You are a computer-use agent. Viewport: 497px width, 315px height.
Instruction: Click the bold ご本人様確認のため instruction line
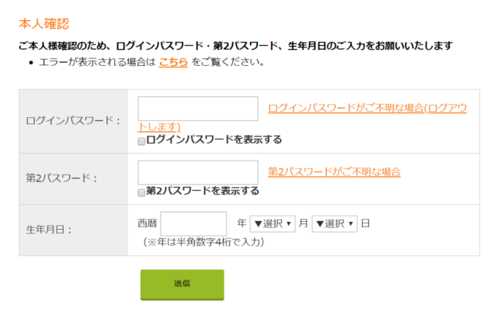point(235,46)
